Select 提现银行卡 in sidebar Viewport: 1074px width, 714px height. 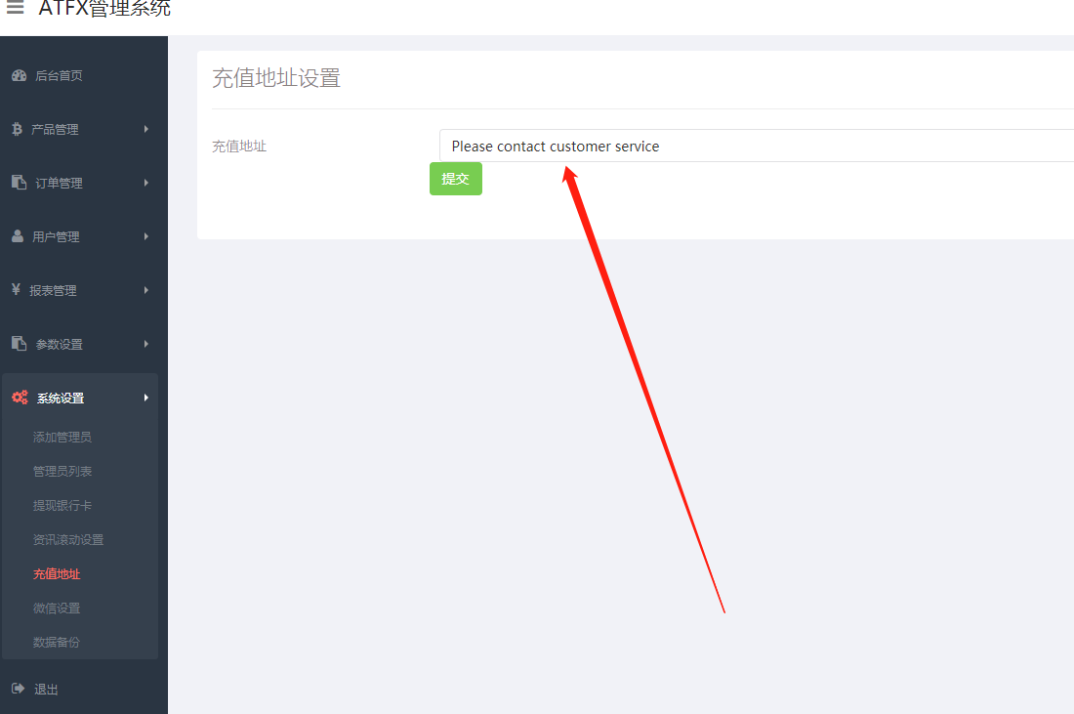click(62, 506)
